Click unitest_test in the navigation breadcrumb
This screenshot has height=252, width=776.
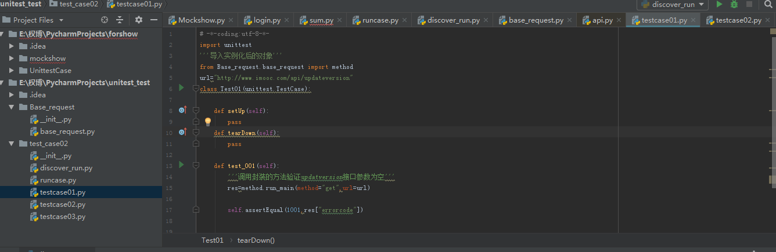21,4
